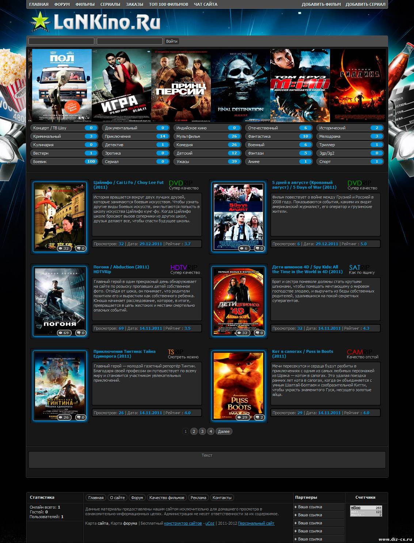Image resolution: width=414 pixels, height=543 pixels.
Task: Open the Хроники Риддика poster in the carousel
Action: point(358,85)
